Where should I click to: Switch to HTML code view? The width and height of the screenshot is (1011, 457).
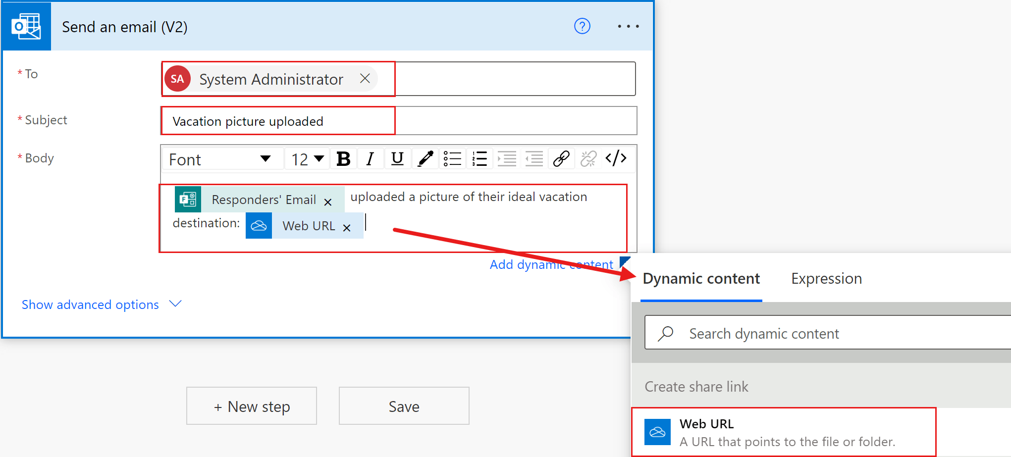pos(616,158)
